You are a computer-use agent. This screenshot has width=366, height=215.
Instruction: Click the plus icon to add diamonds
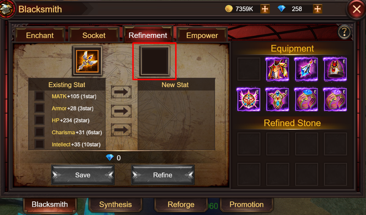click(x=317, y=9)
